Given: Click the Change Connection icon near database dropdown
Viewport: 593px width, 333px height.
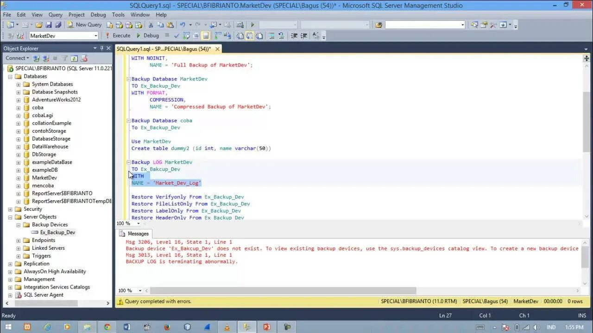Looking at the screenshot, I should point(20,36).
